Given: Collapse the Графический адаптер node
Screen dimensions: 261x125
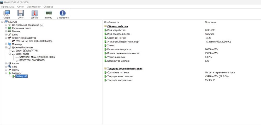Looking at the screenshot, I should (x=6, y=38).
